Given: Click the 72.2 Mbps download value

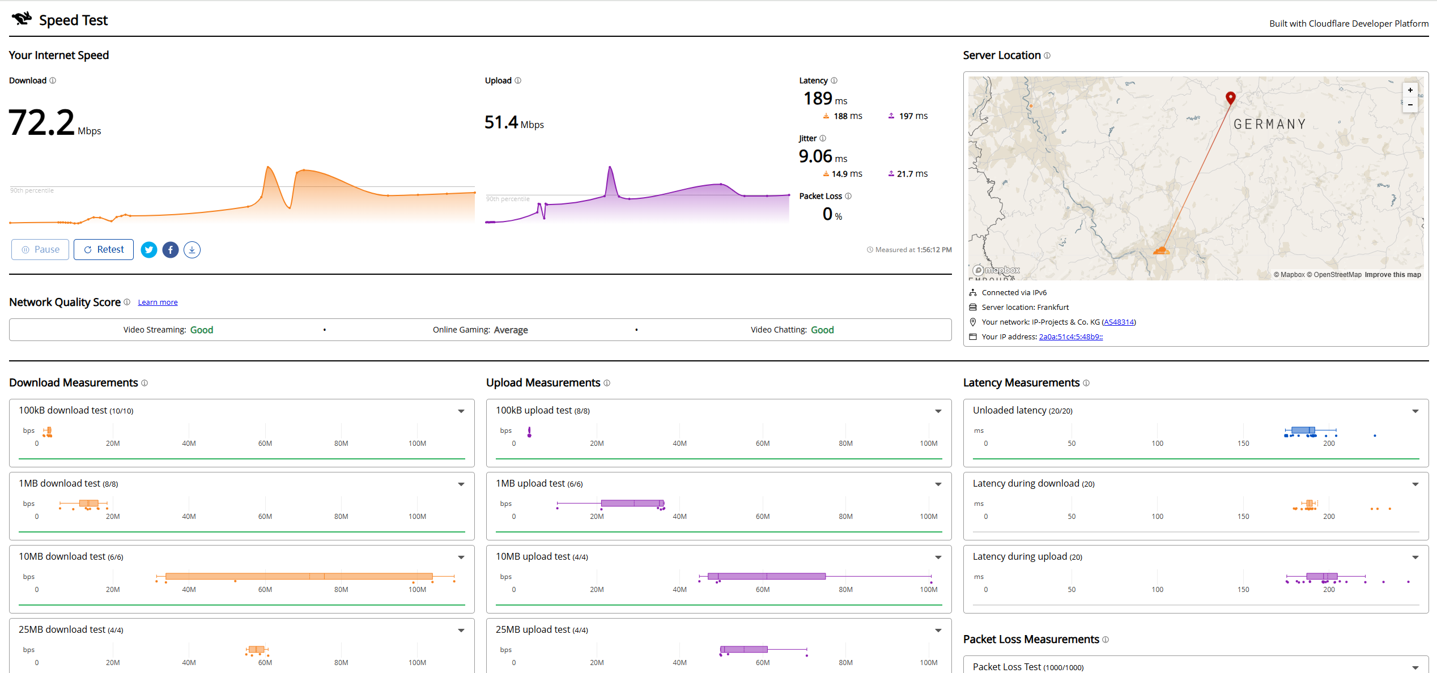Looking at the screenshot, I should 55,123.
